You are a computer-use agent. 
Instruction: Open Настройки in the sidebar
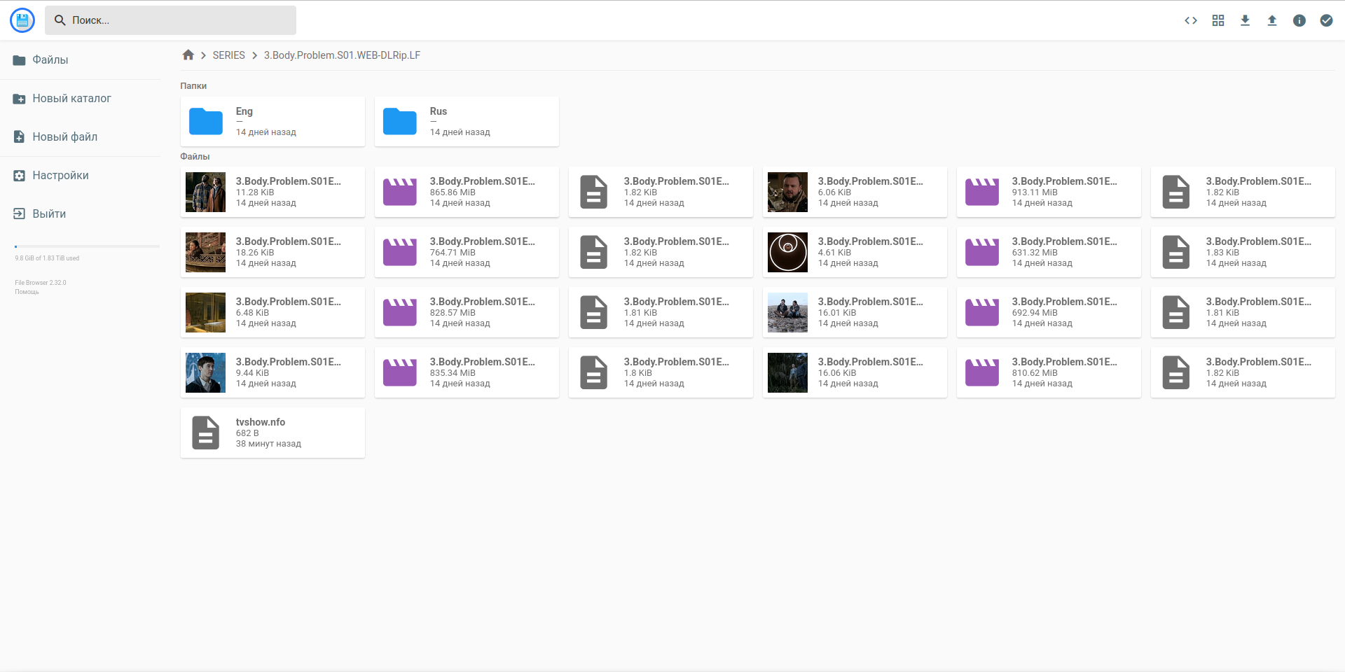coord(60,176)
